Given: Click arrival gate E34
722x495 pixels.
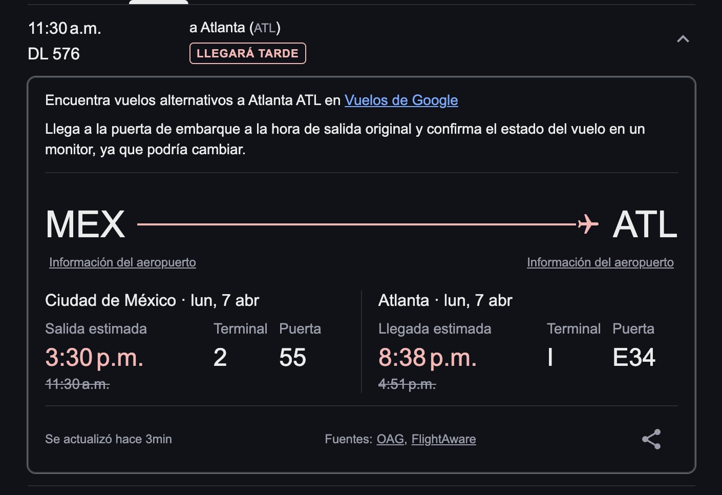Looking at the screenshot, I should [633, 357].
